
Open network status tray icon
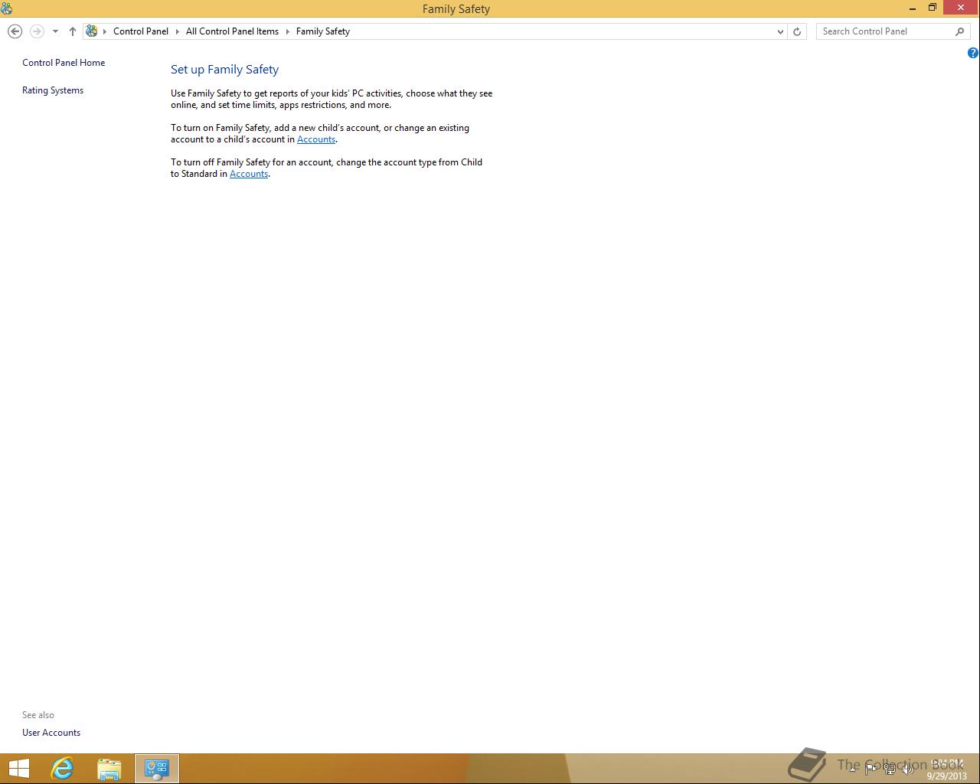(x=890, y=769)
